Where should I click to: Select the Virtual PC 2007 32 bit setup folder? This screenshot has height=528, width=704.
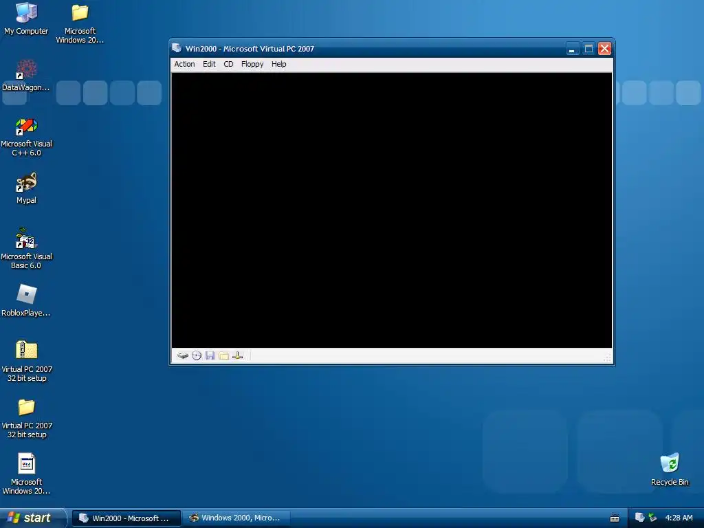point(27,417)
